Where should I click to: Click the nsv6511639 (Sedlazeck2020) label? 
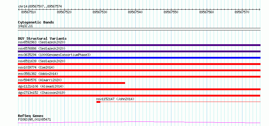(42, 61)
